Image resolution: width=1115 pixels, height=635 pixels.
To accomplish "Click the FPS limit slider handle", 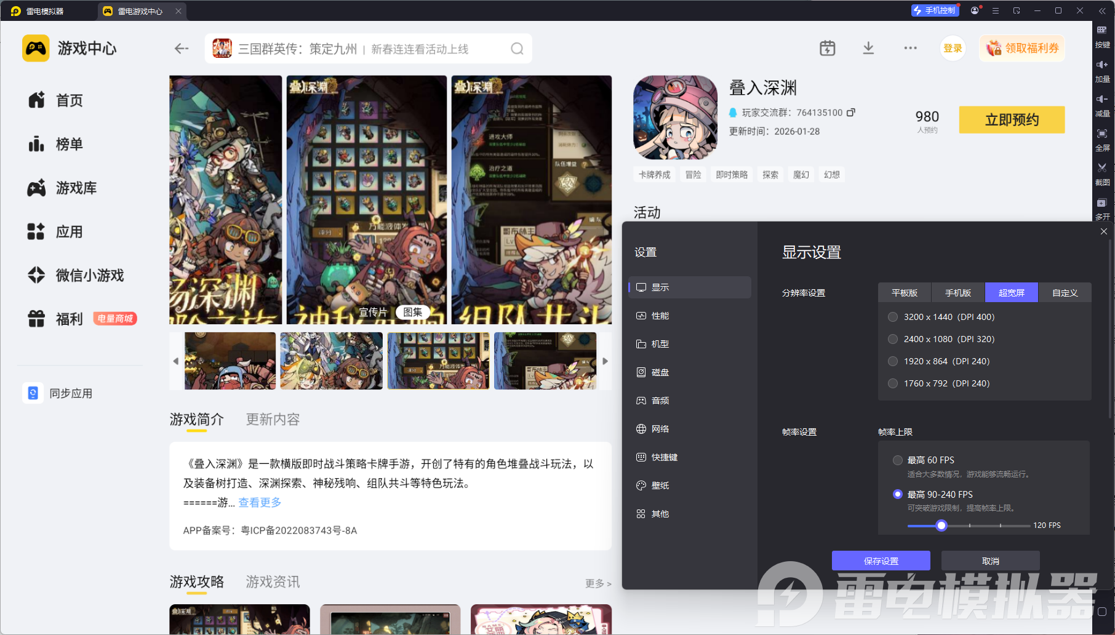I will 941,525.
